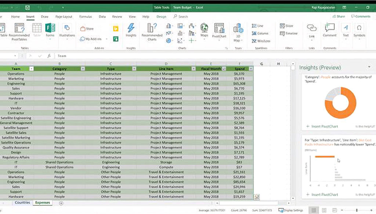This screenshot has height=214, width=376.
Task: Insert a Timeline filter
Action: click(x=289, y=33)
